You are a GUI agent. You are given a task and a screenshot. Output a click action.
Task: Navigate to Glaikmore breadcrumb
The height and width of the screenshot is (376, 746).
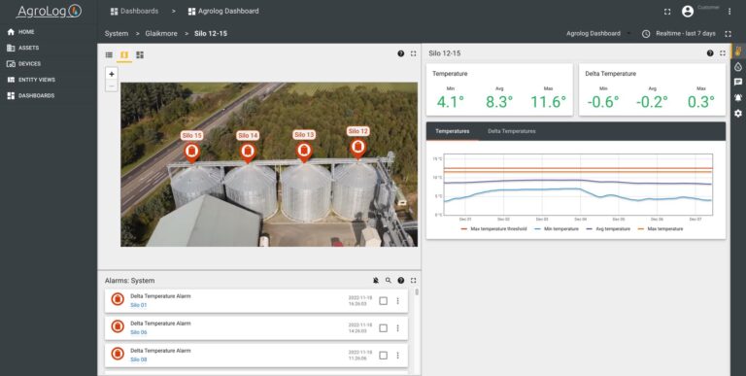[161, 34]
